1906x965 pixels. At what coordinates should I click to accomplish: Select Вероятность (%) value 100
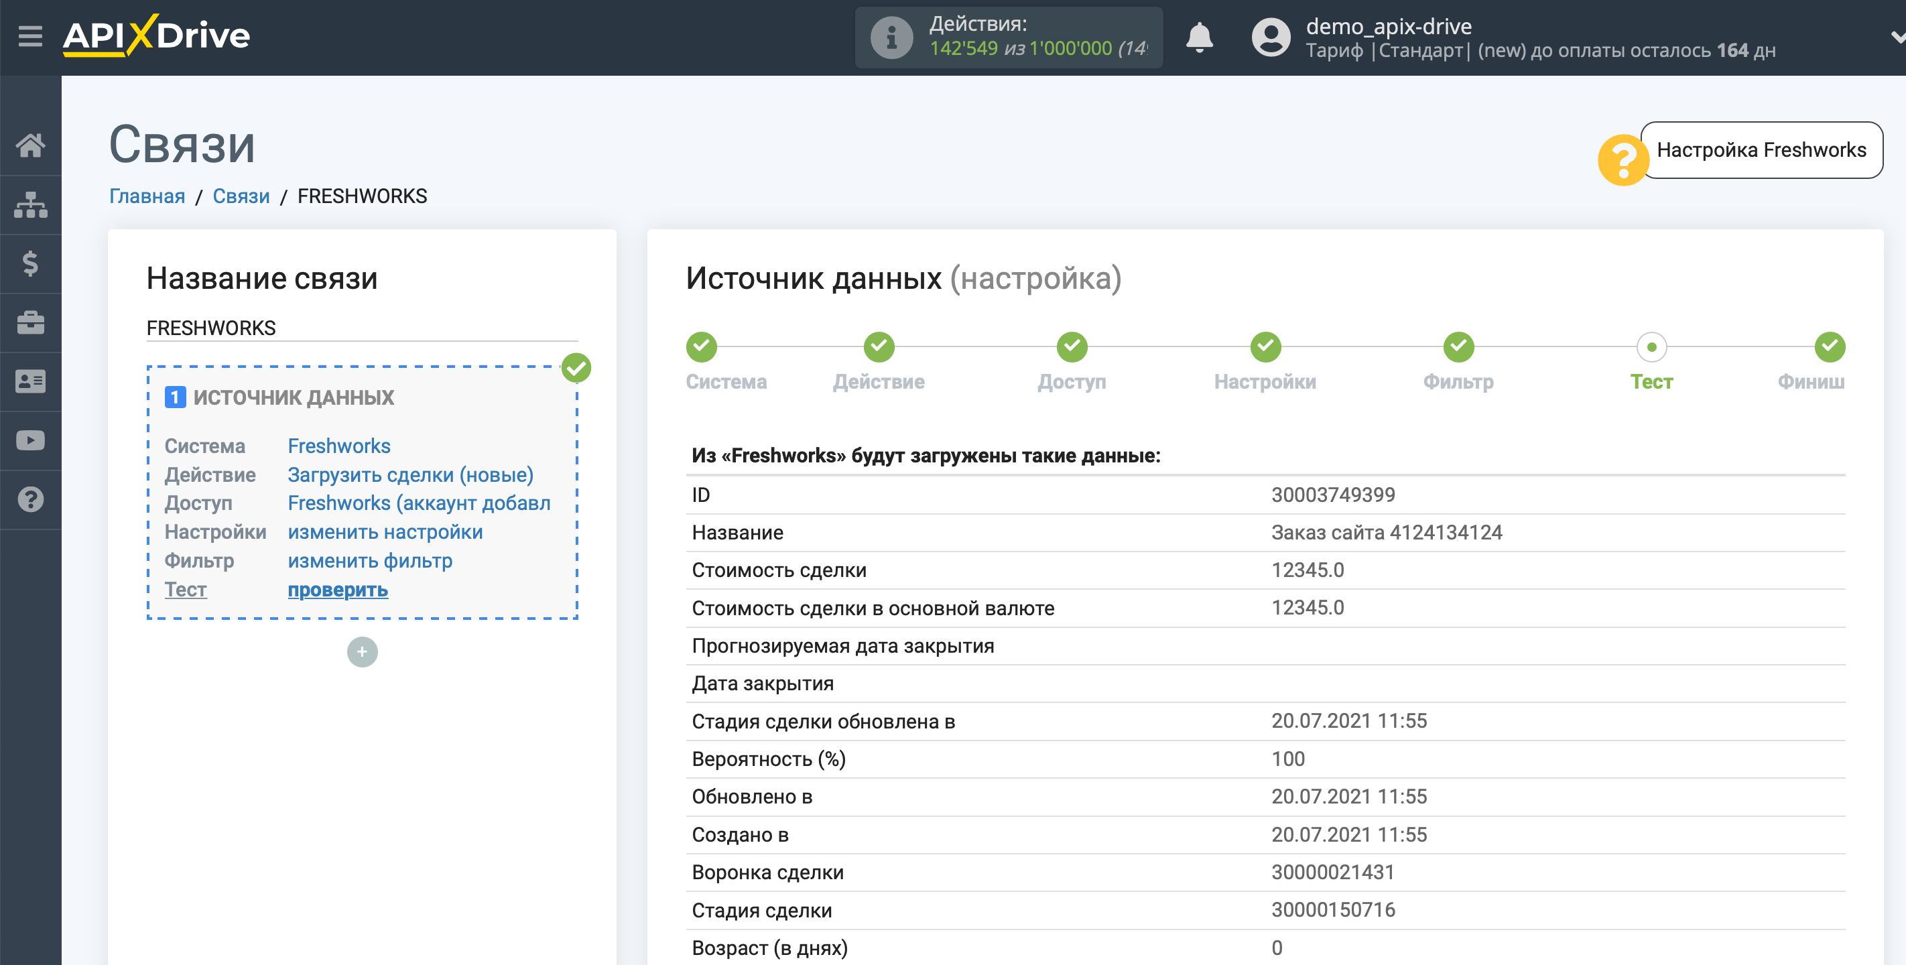[x=1288, y=759]
